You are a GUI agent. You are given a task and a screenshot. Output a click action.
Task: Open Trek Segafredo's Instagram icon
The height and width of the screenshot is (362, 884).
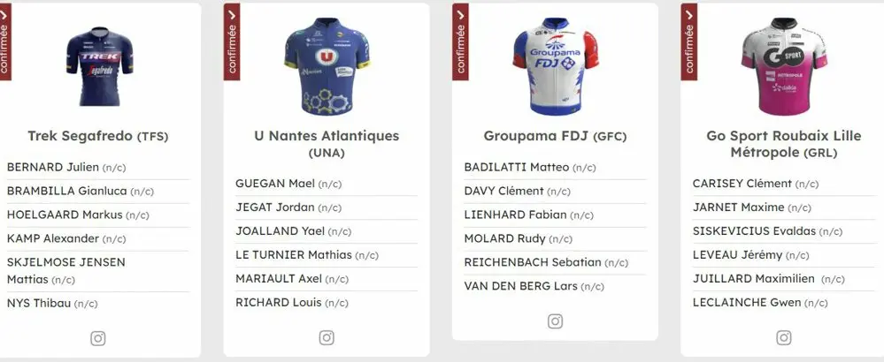98,337
